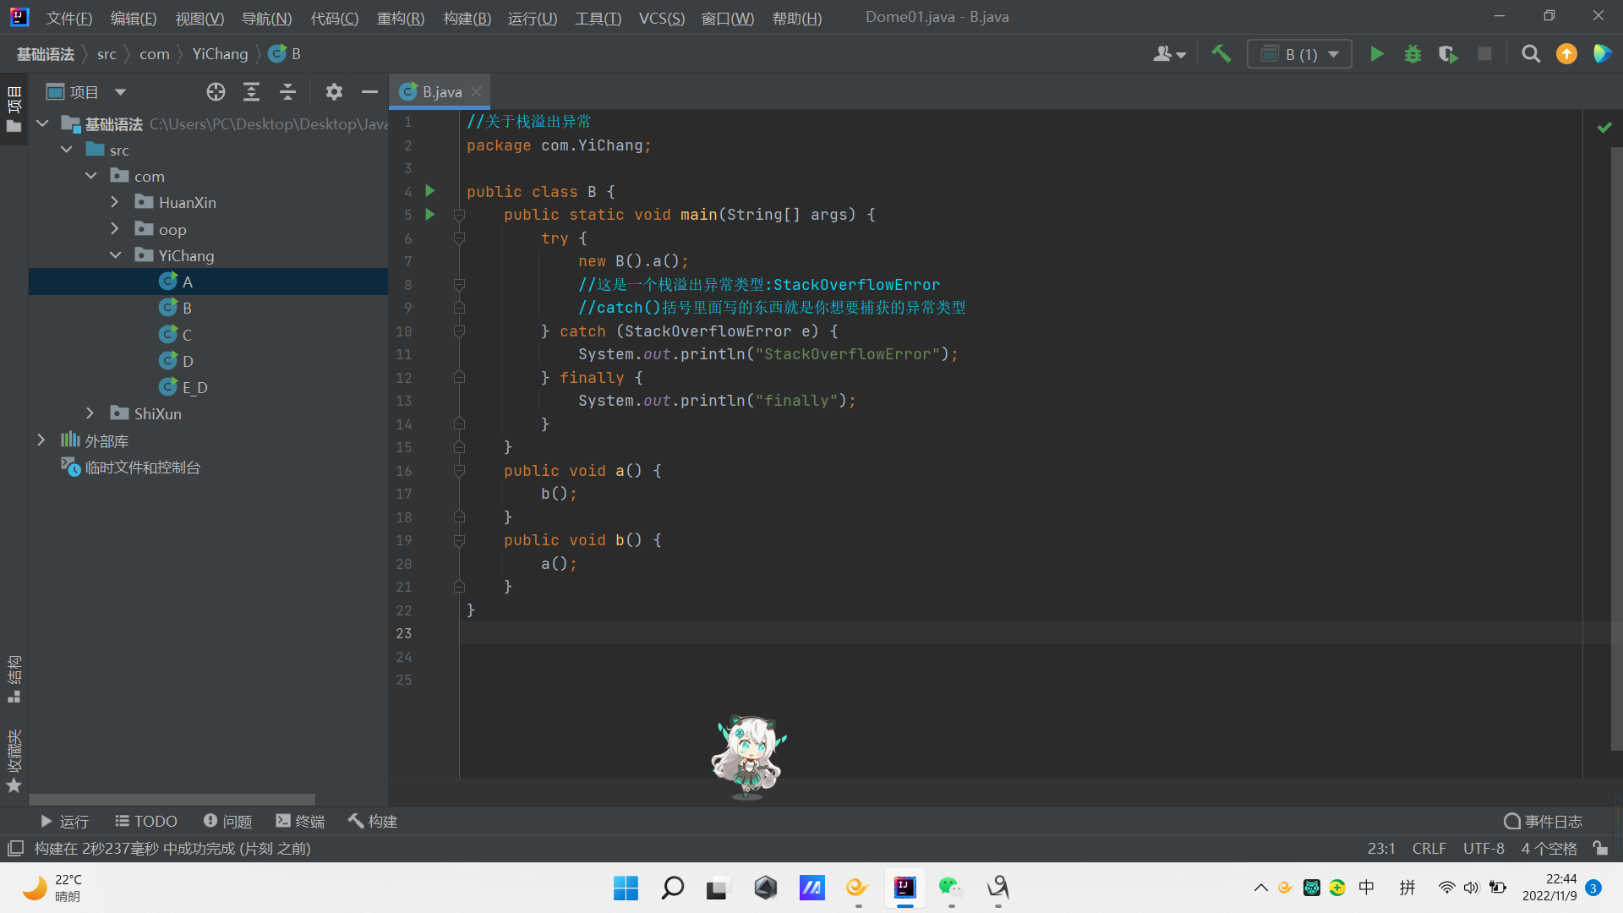1623x913 pixels.
Task: Click the locate-file target icon in Project panel
Action: pyautogui.click(x=216, y=92)
